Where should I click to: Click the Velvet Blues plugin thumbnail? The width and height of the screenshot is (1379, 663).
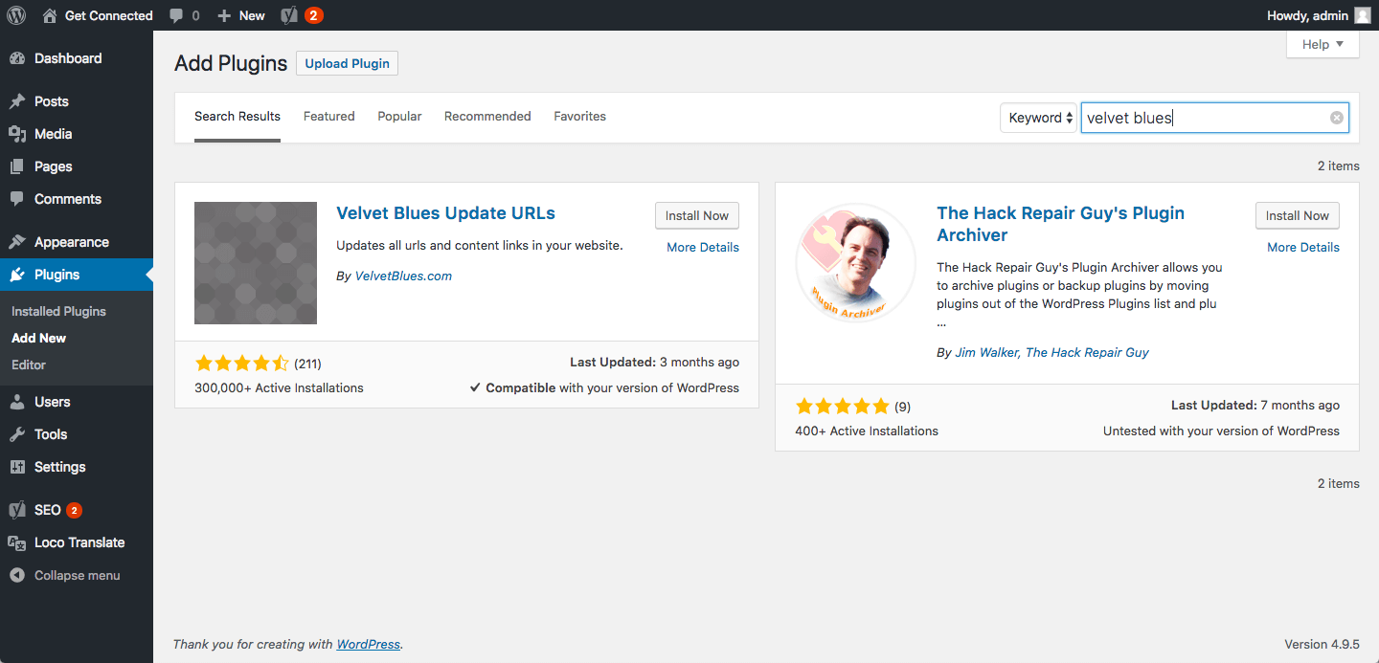(x=256, y=263)
